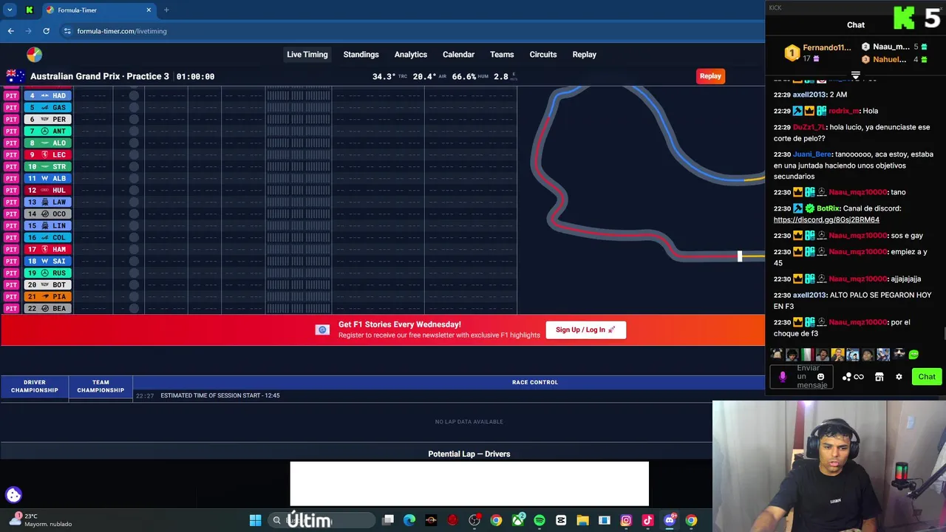Click the address bar URL field
Screen dimensions: 946x532
[414, 31]
